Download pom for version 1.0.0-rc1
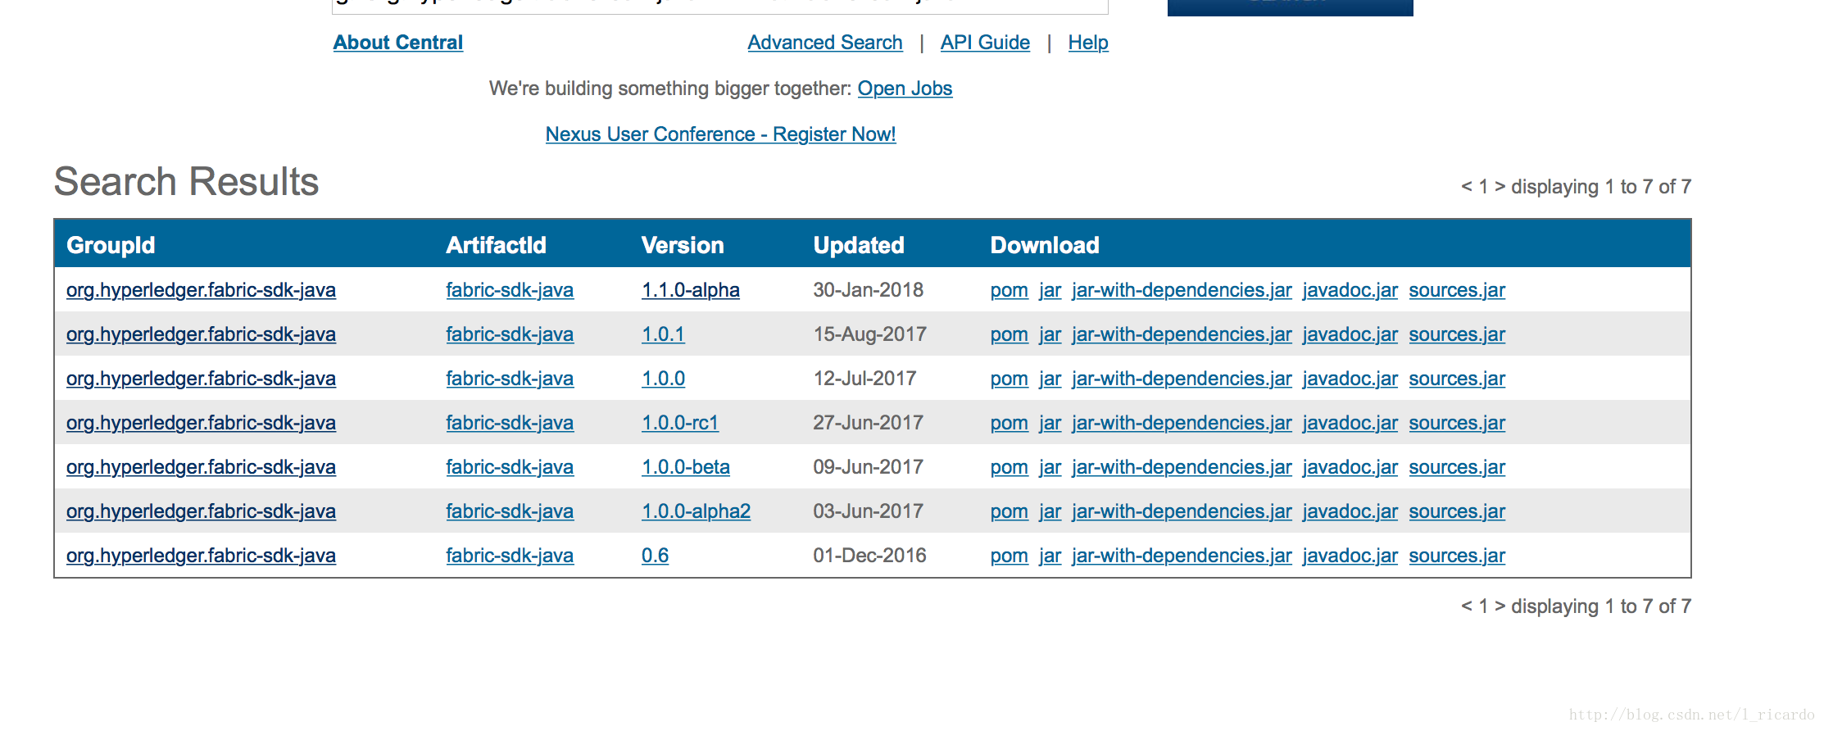Viewport: 1824px width, 731px height. [x=1009, y=423]
